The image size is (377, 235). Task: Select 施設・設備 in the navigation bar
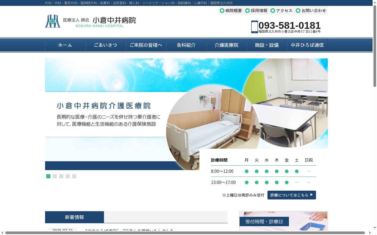267,45
